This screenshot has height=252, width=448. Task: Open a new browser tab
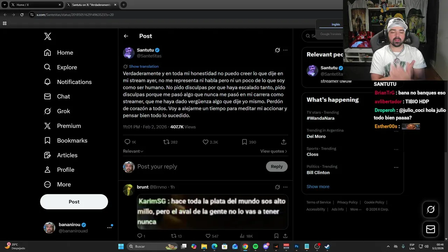[x=124, y=5]
